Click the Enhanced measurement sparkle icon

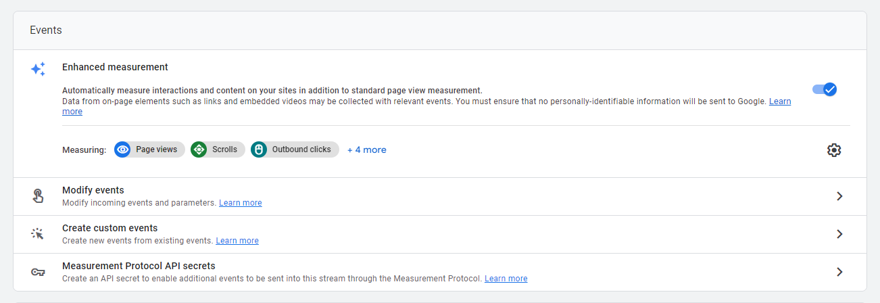coord(38,69)
